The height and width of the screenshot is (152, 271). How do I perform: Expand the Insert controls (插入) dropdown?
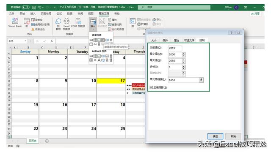tap(93, 24)
